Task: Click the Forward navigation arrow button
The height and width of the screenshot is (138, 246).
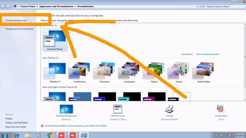Action: pyautogui.click(x=8, y=7)
